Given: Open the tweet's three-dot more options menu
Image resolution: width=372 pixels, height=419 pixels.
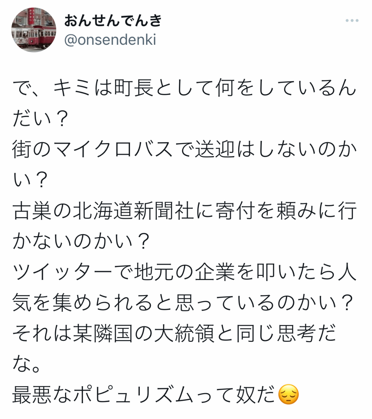Looking at the screenshot, I should click(352, 21).
